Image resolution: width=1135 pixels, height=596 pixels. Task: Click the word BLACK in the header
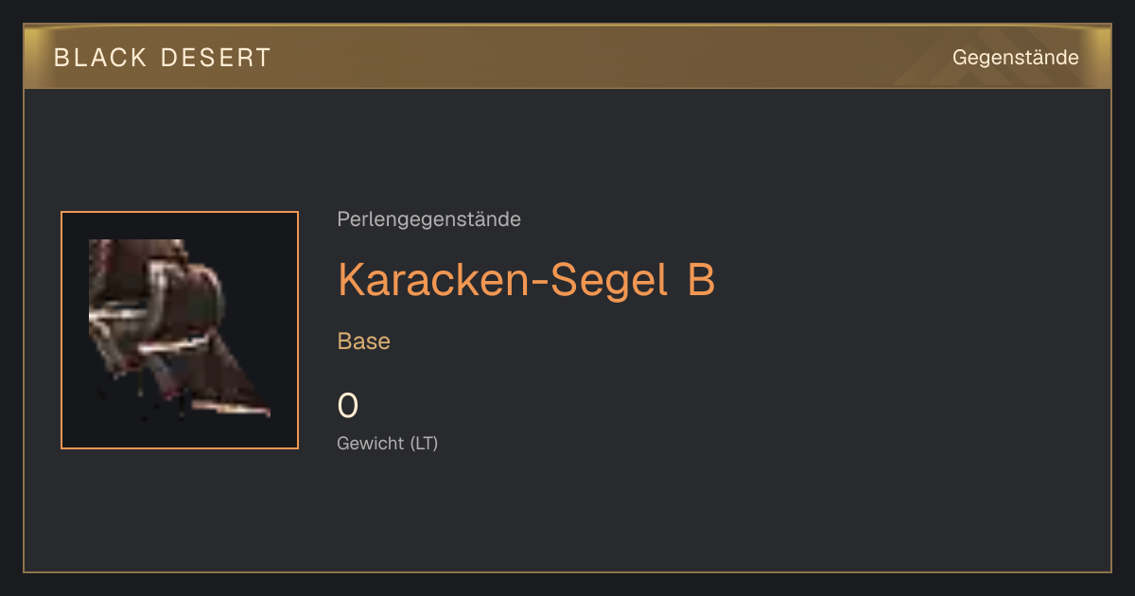(101, 58)
